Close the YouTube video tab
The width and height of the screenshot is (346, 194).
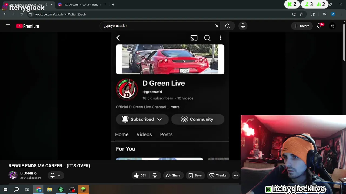tap(51, 5)
